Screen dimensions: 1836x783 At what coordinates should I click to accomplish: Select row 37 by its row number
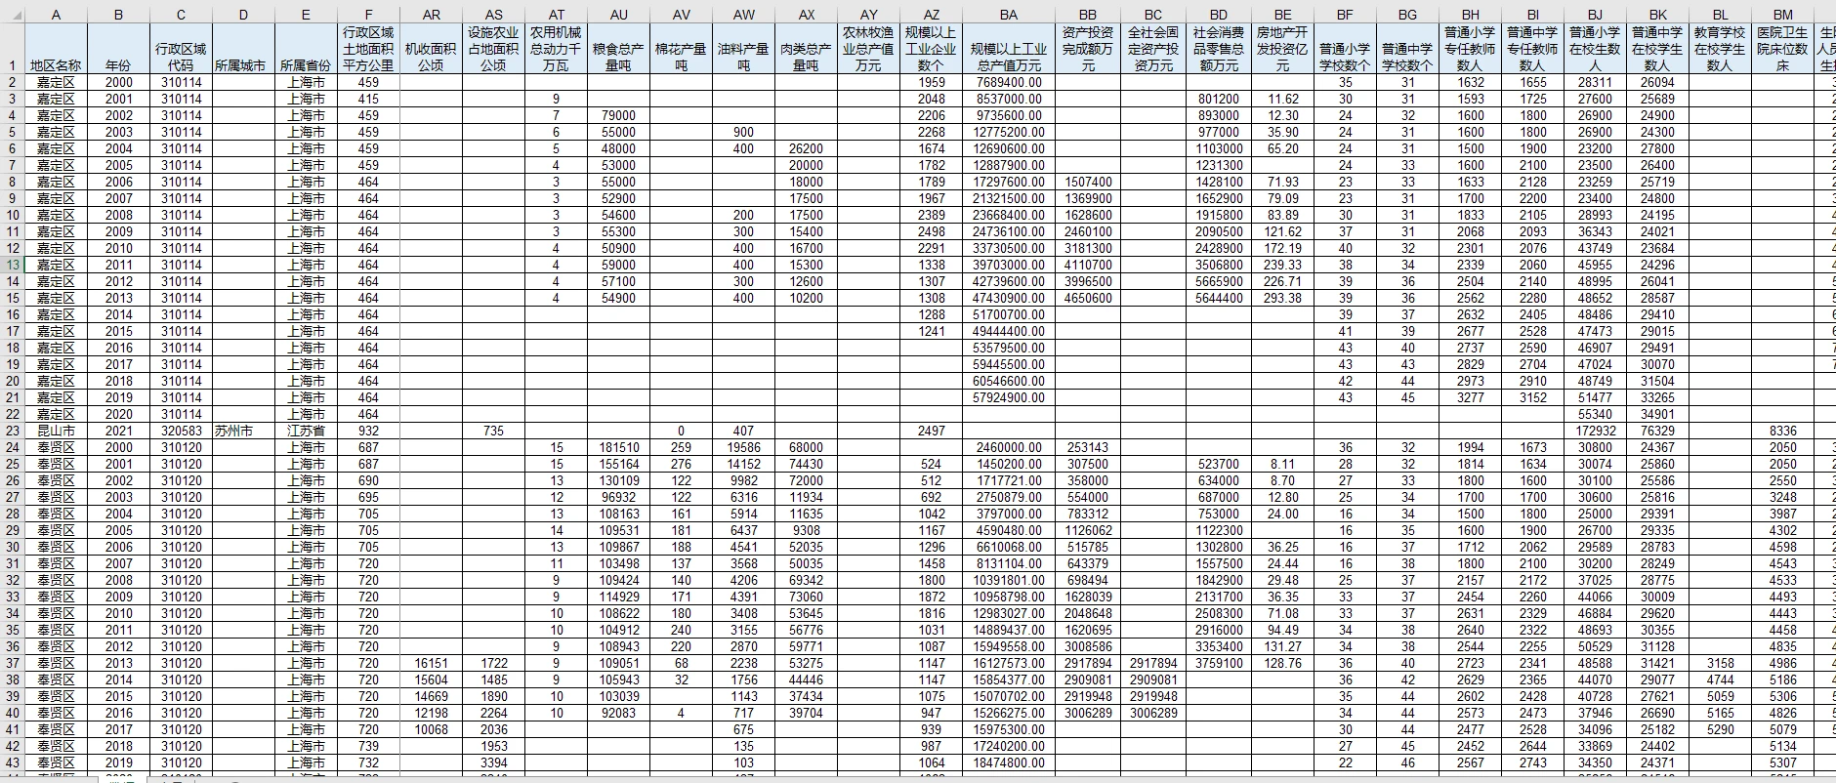[13, 663]
